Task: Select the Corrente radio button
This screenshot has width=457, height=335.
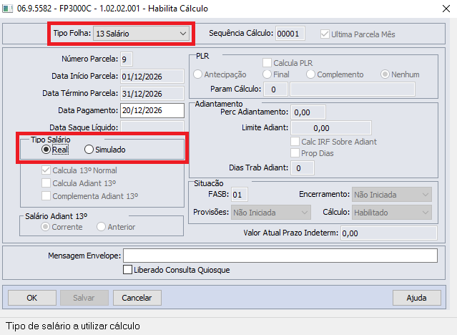Action: click(x=45, y=227)
